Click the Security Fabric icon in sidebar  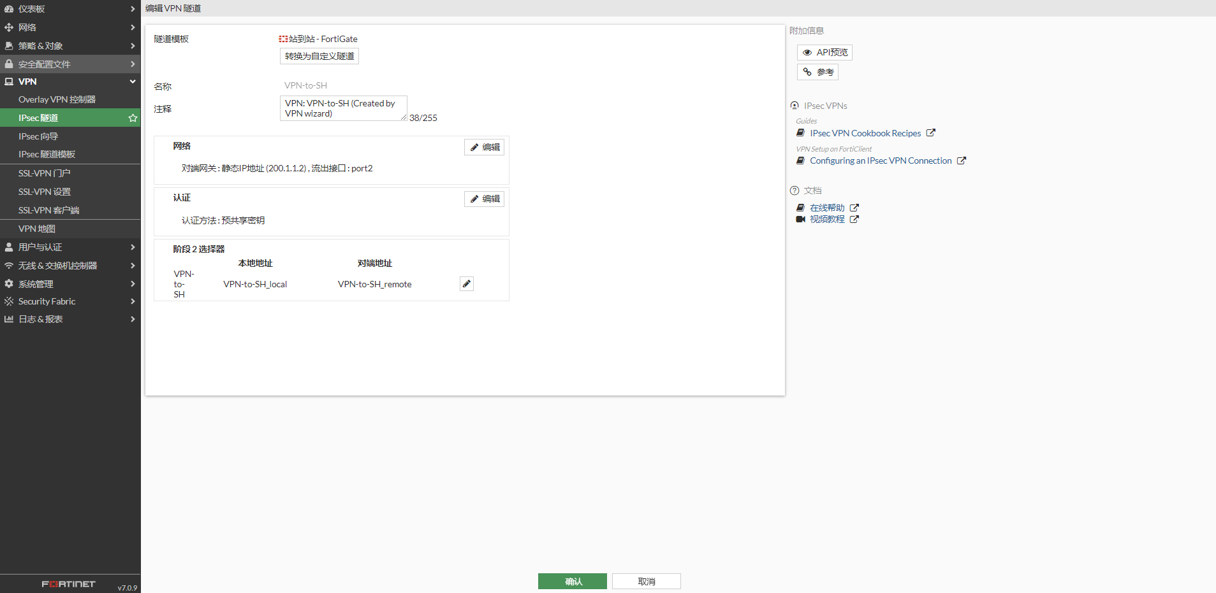(x=9, y=301)
